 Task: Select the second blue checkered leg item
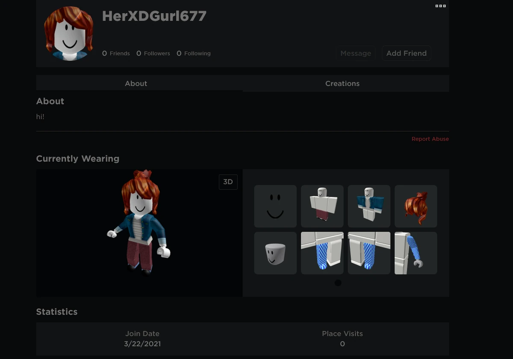click(369, 253)
